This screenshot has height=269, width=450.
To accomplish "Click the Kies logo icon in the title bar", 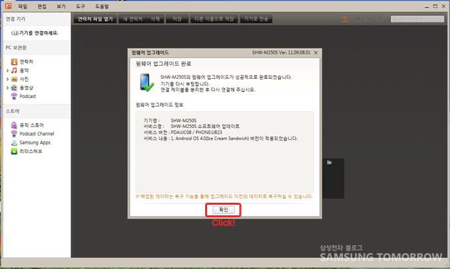I will tap(9, 6).
